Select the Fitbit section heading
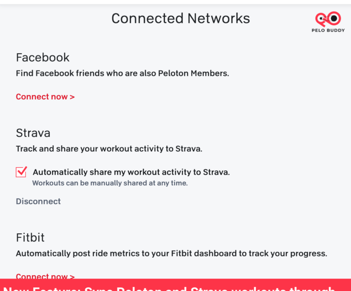The width and height of the screenshot is (351, 291). point(30,238)
